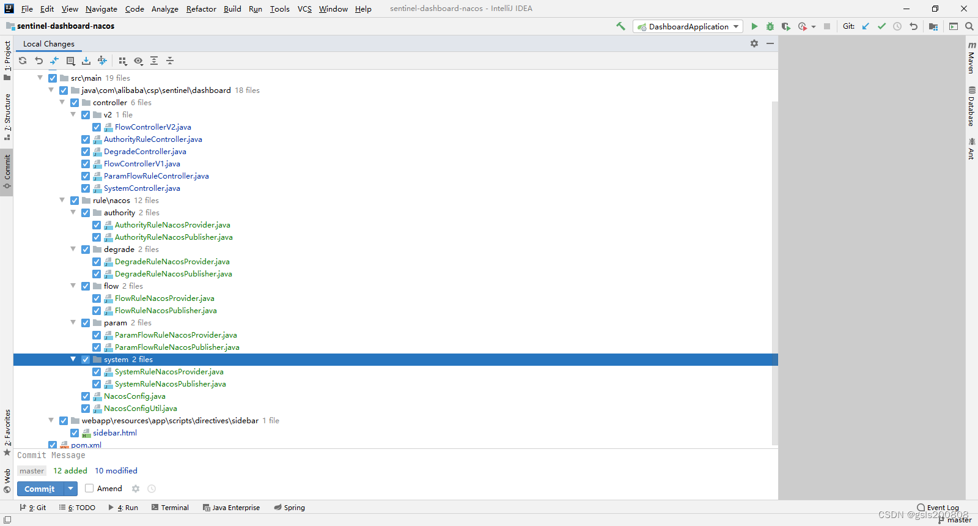Image resolution: width=978 pixels, height=526 pixels.
Task: Click Rollback icon in Local Changes toolbar
Action: [39, 61]
